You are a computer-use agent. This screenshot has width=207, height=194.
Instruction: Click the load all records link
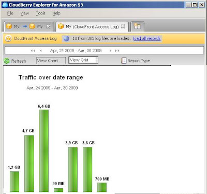147,38
